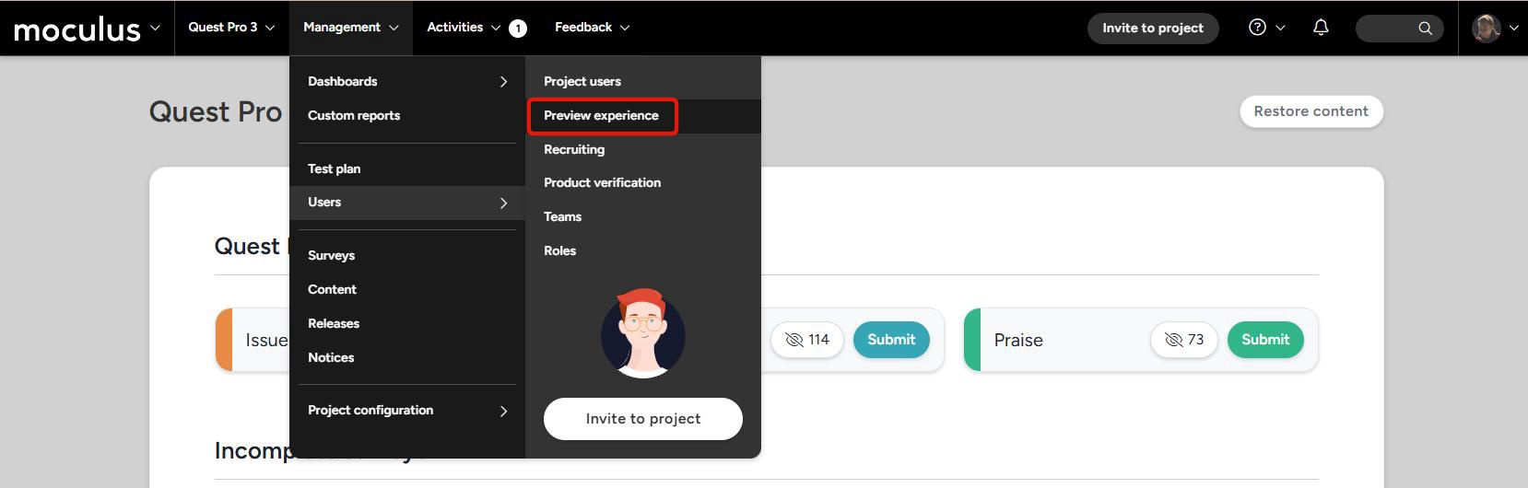Open the help question mark icon
The height and width of the screenshot is (488, 1528).
coord(1257,28)
